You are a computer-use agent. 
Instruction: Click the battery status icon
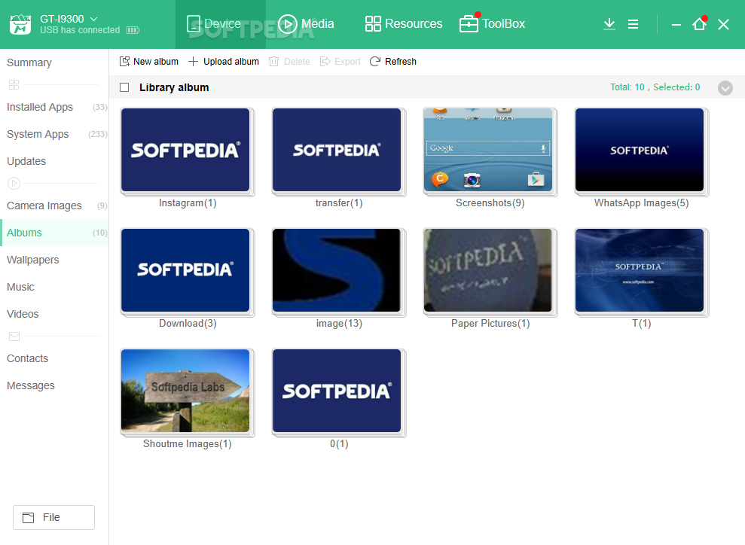coord(133,30)
